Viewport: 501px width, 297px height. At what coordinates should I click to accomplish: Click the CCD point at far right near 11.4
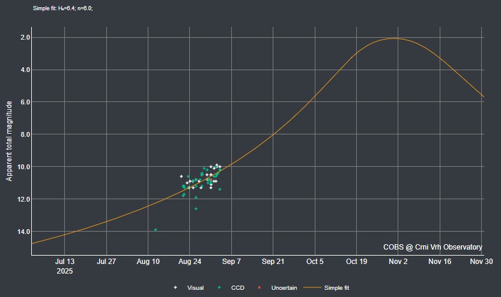(x=220, y=190)
